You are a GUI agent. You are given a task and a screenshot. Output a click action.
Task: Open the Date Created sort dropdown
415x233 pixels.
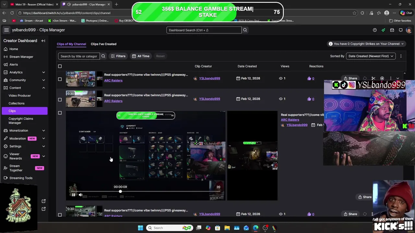[371, 56]
